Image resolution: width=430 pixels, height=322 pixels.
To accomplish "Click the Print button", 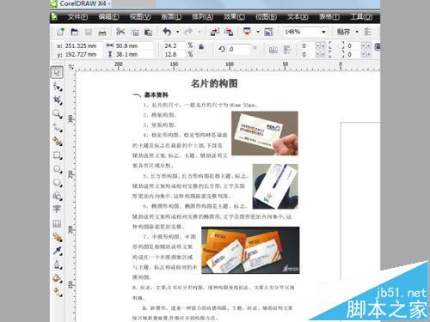I will [102, 32].
